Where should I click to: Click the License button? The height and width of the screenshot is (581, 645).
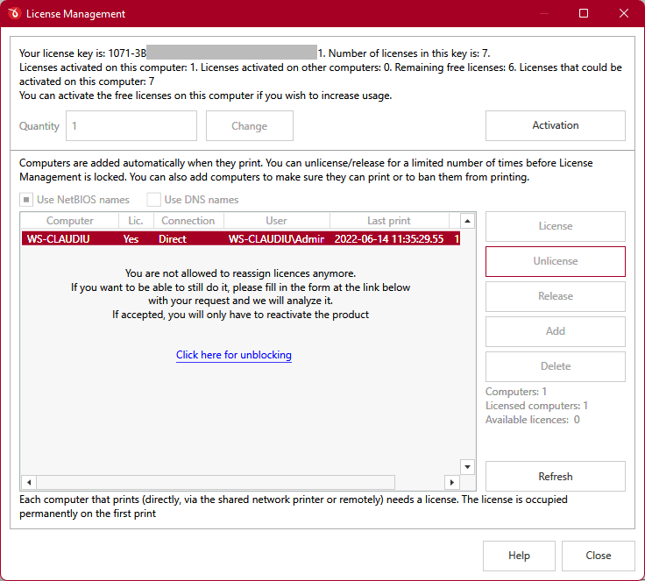point(556,226)
